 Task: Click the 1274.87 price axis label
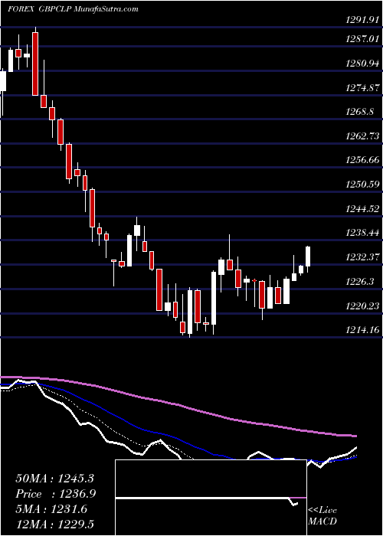362,87
